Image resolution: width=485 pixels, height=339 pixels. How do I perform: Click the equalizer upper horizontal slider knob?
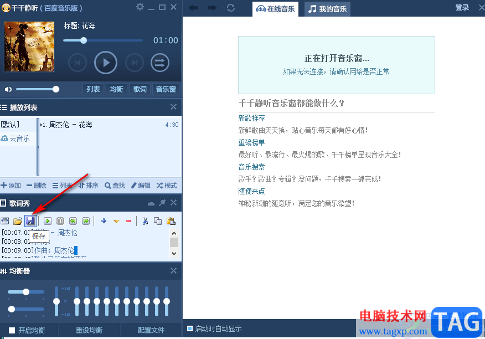[26, 291]
